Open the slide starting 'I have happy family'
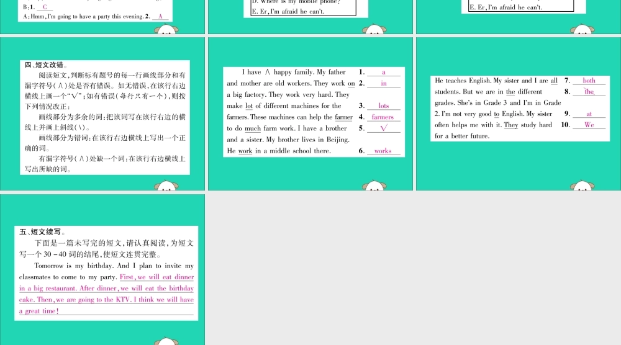621x345 pixels. (310, 114)
